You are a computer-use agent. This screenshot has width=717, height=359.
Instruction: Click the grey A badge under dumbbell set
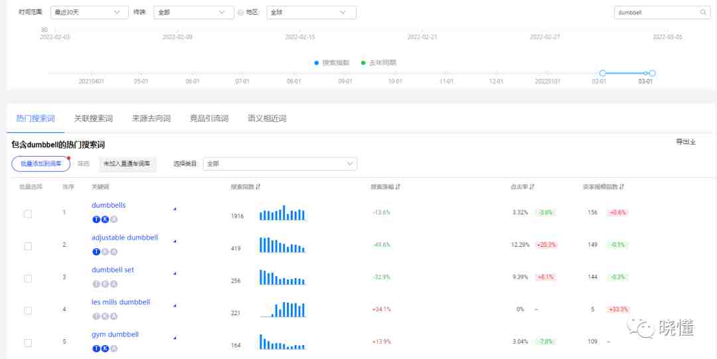coord(114,284)
